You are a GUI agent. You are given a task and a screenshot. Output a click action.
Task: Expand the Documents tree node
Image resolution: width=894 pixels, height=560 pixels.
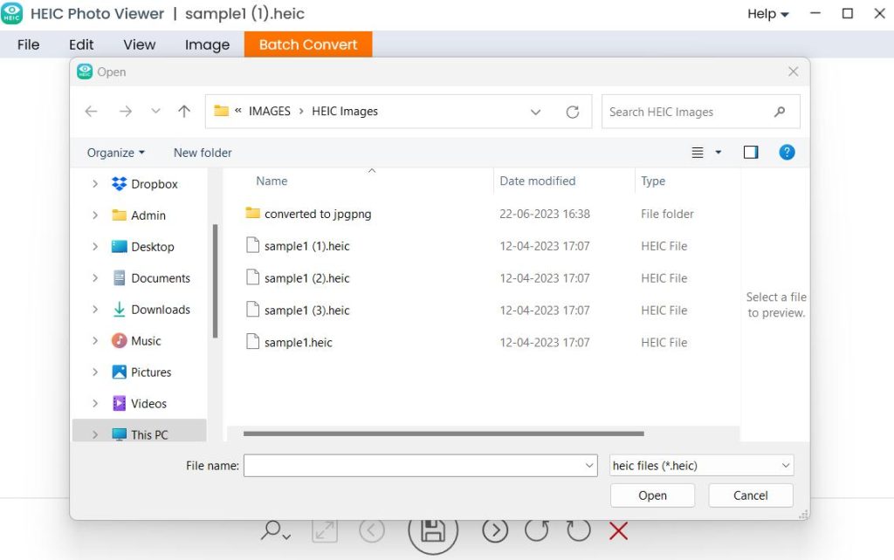pyautogui.click(x=95, y=278)
